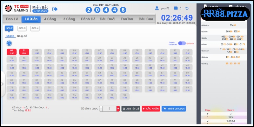The height and width of the screenshot is (127, 254).
Task: Increase bet points with plus button
Action: coord(118,109)
